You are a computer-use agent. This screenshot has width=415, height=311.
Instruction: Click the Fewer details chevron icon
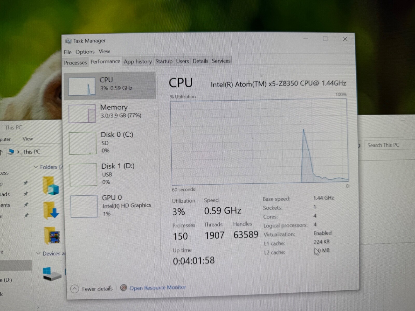[x=74, y=289]
